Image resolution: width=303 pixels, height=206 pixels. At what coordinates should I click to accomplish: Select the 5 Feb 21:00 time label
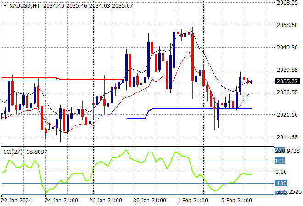tap(236, 201)
